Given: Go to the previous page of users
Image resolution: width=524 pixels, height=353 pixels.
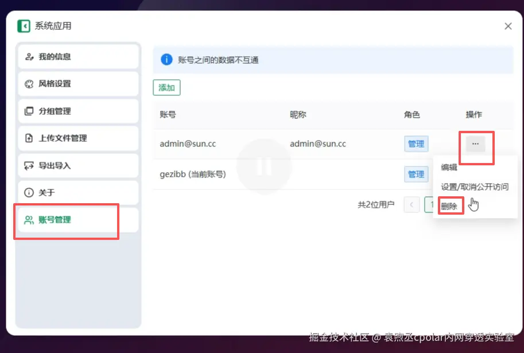Looking at the screenshot, I should pyautogui.click(x=412, y=204).
